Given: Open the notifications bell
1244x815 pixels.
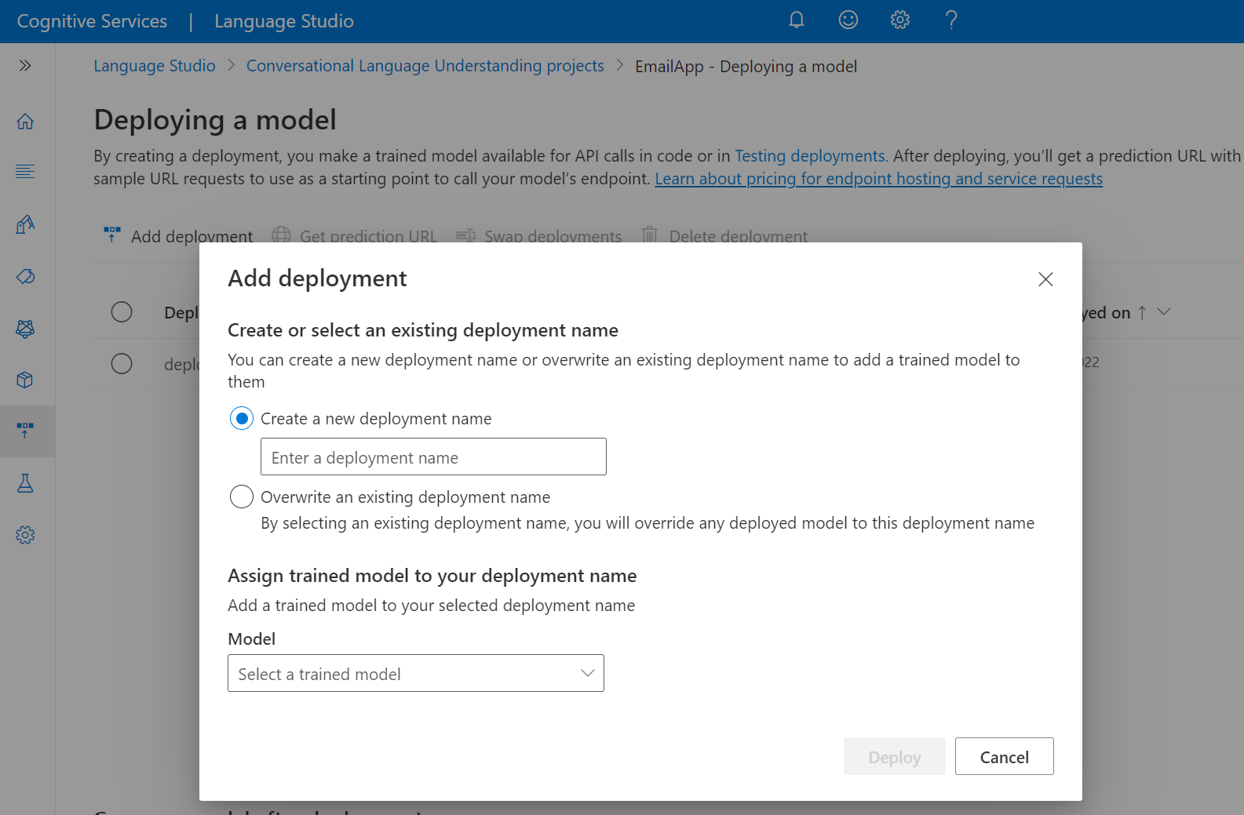Looking at the screenshot, I should pos(797,20).
